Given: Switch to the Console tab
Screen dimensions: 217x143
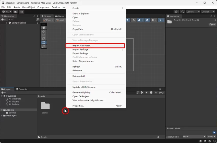Looking at the screenshot, I should click(21, 89).
